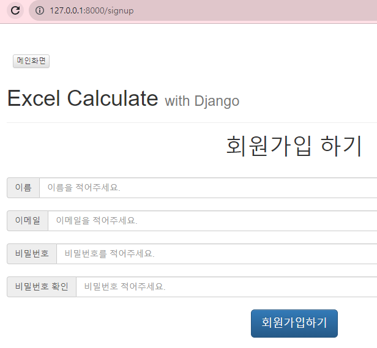The width and height of the screenshot is (377, 348).
Task: Go to main screen with 메인화면 button
Action: pyautogui.click(x=31, y=61)
